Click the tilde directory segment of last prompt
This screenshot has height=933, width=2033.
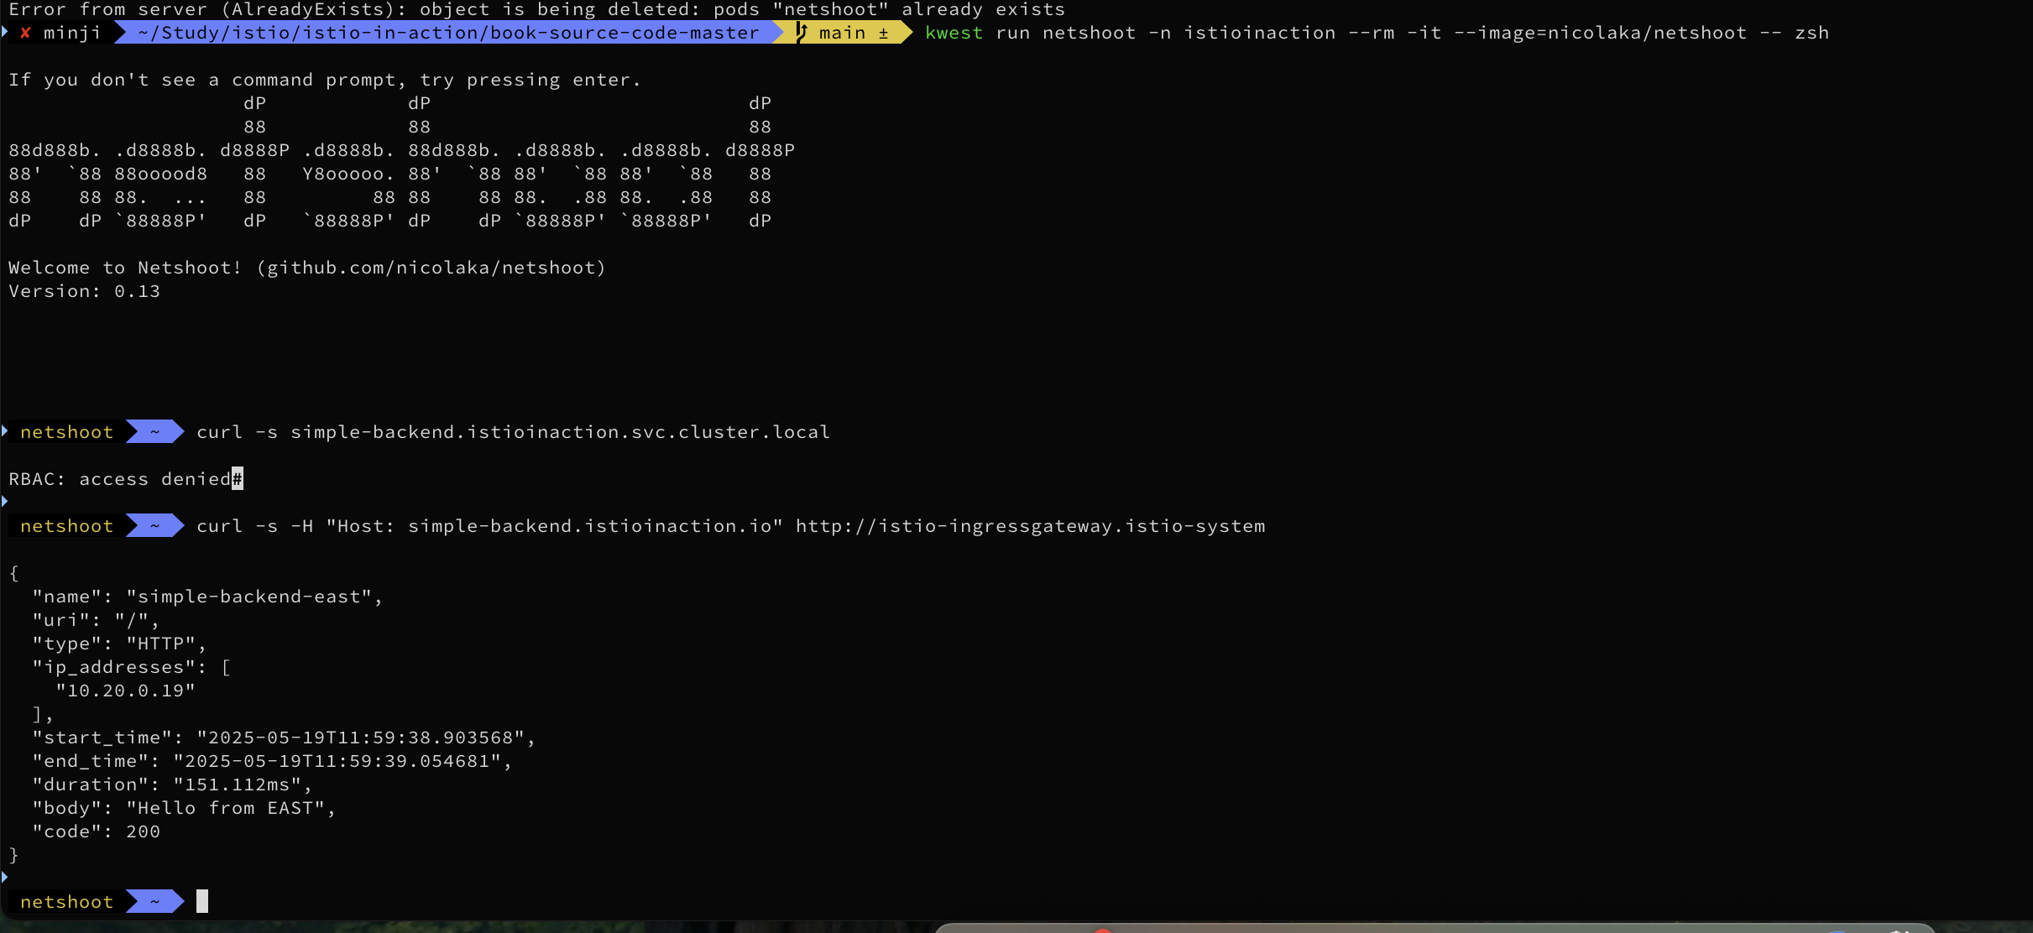click(x=154, y=902)
